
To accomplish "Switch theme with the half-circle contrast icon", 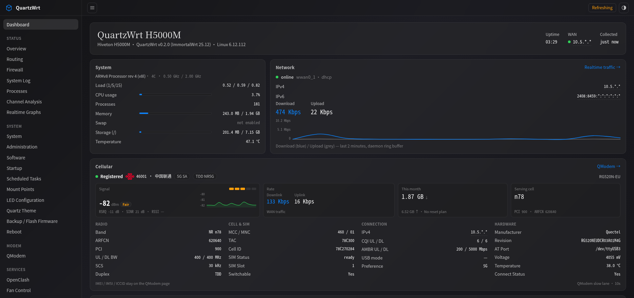I will [x=624, y=8].
